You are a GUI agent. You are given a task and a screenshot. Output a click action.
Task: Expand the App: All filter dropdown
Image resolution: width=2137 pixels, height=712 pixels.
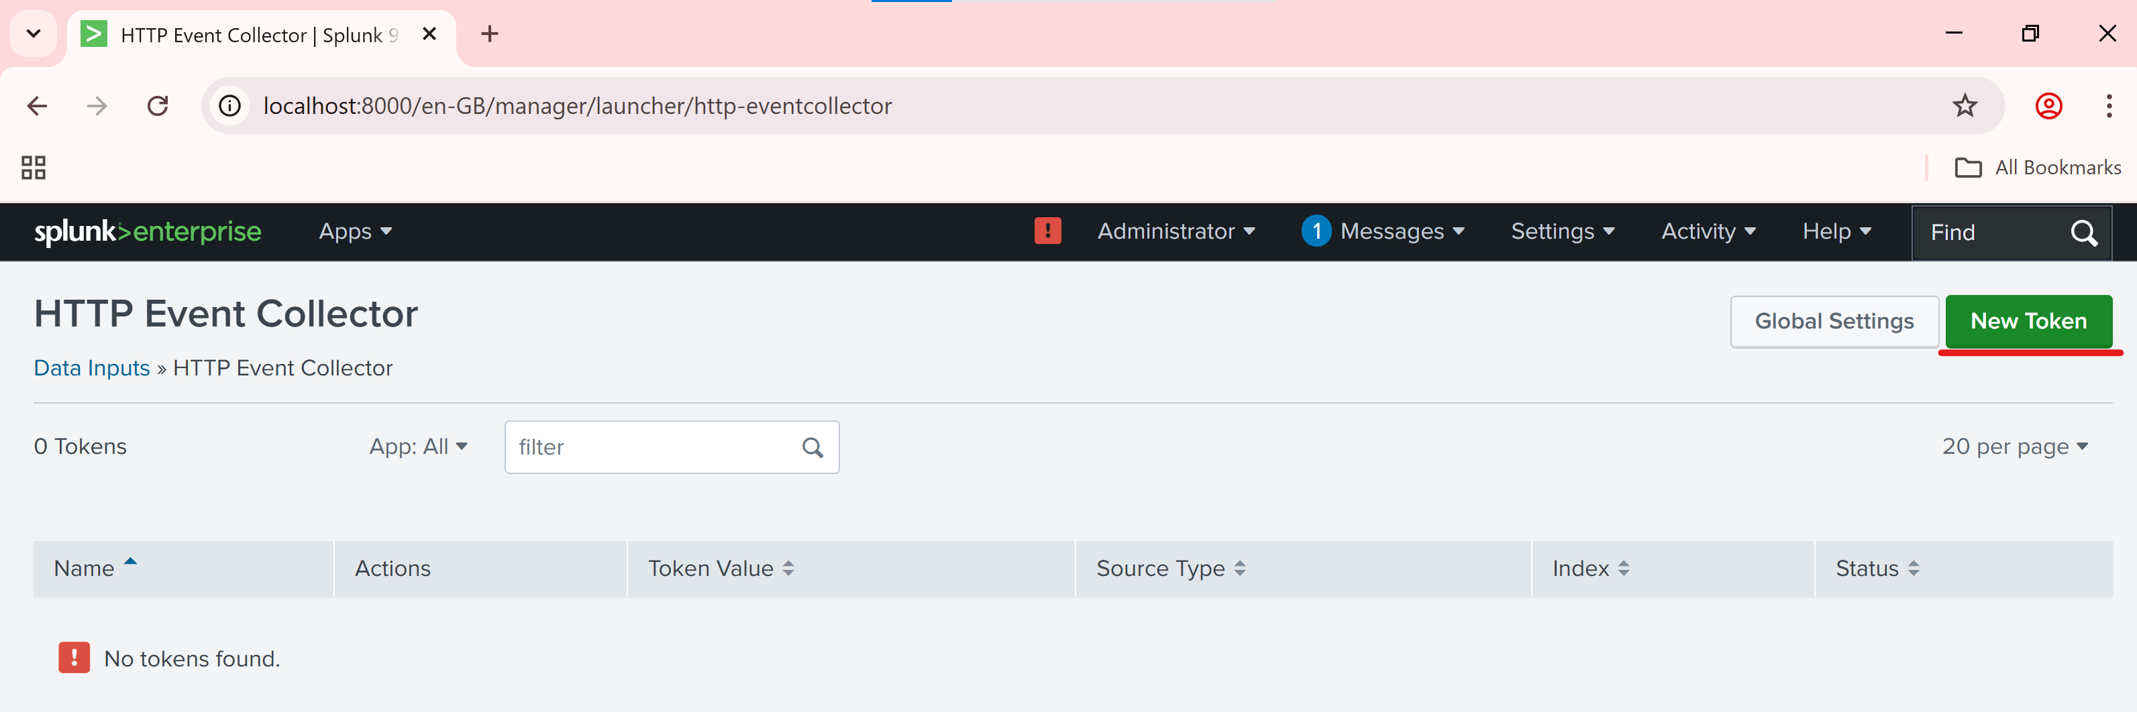point(418,447)
